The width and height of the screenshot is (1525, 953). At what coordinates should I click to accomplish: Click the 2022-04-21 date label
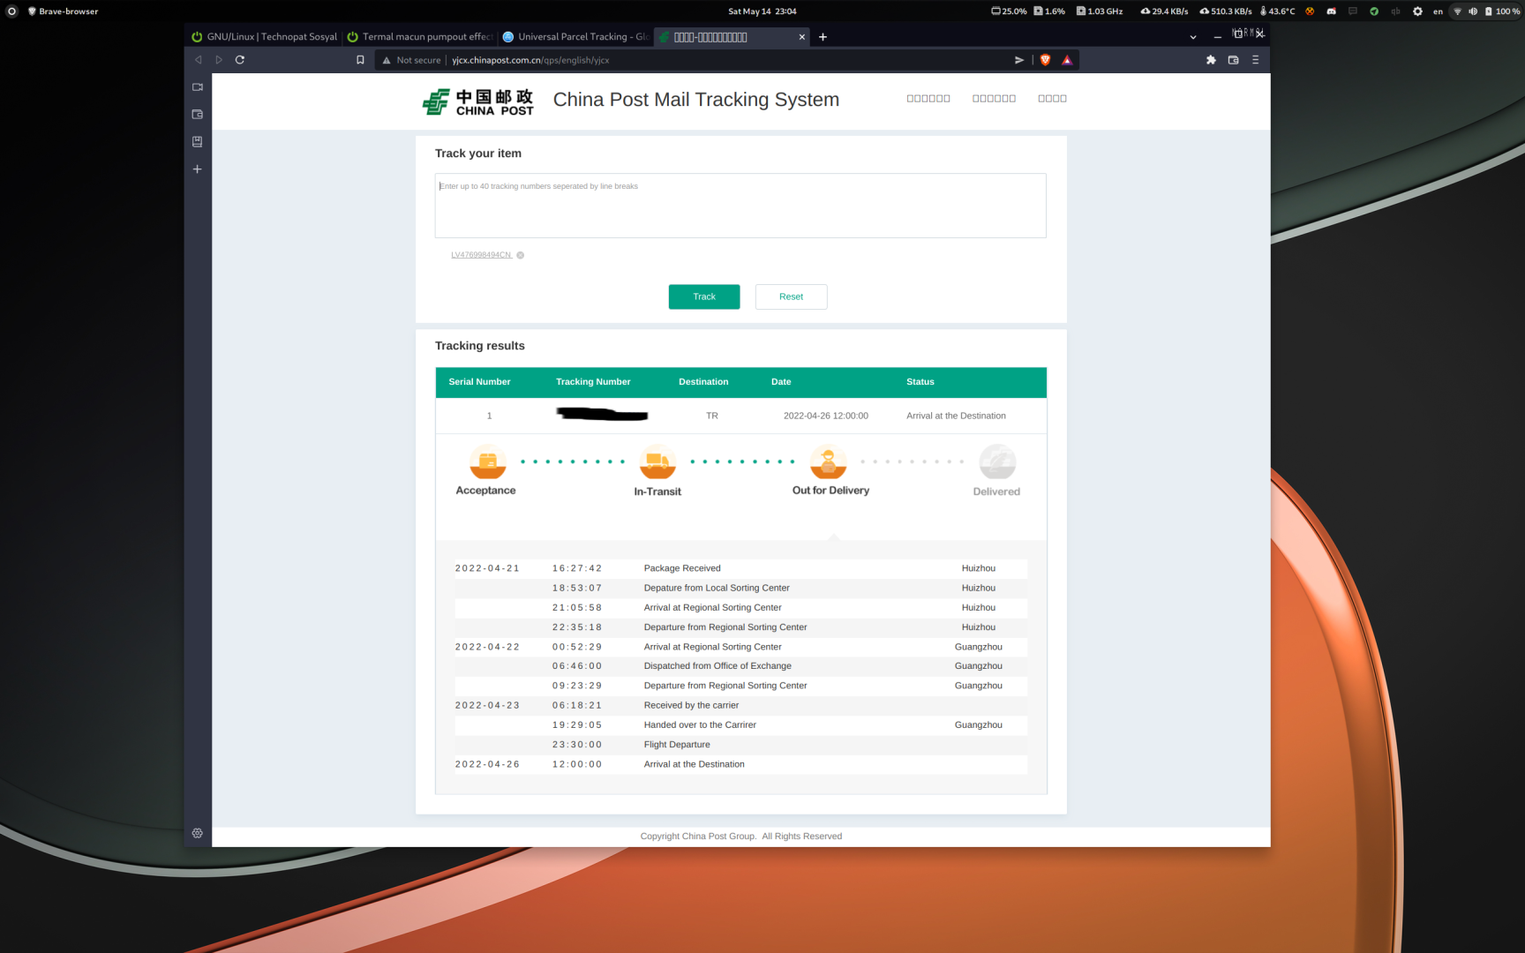487,568
